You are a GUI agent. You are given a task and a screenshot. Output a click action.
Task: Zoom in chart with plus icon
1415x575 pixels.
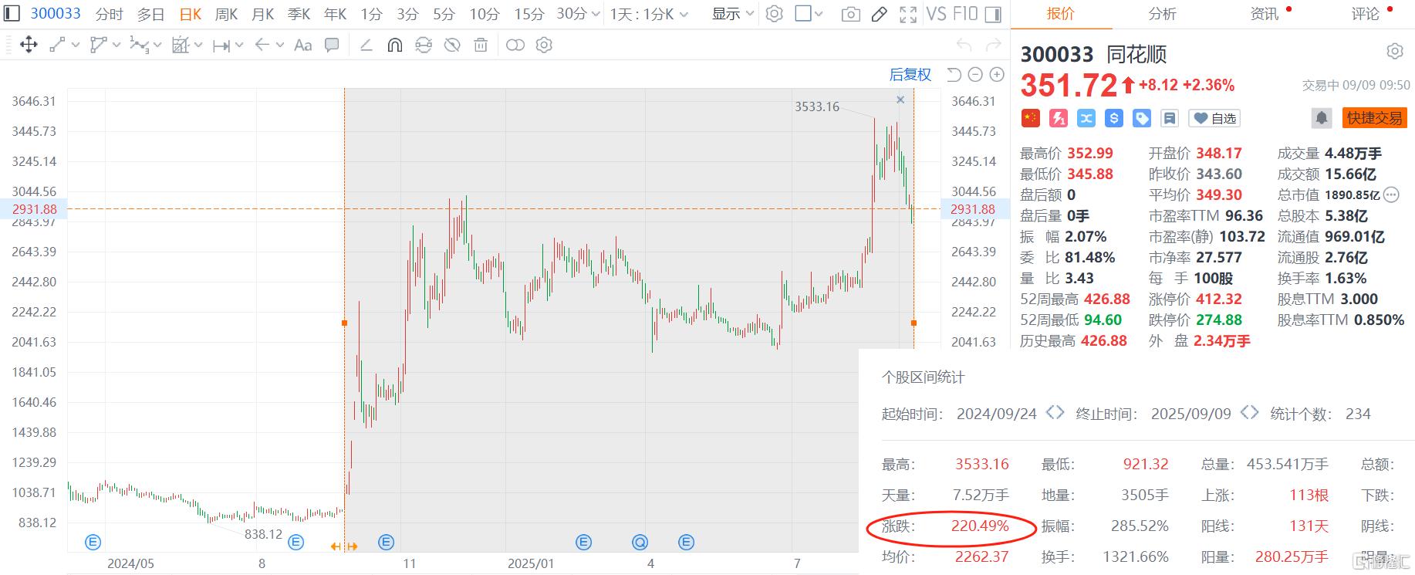(x=997, y=75)
